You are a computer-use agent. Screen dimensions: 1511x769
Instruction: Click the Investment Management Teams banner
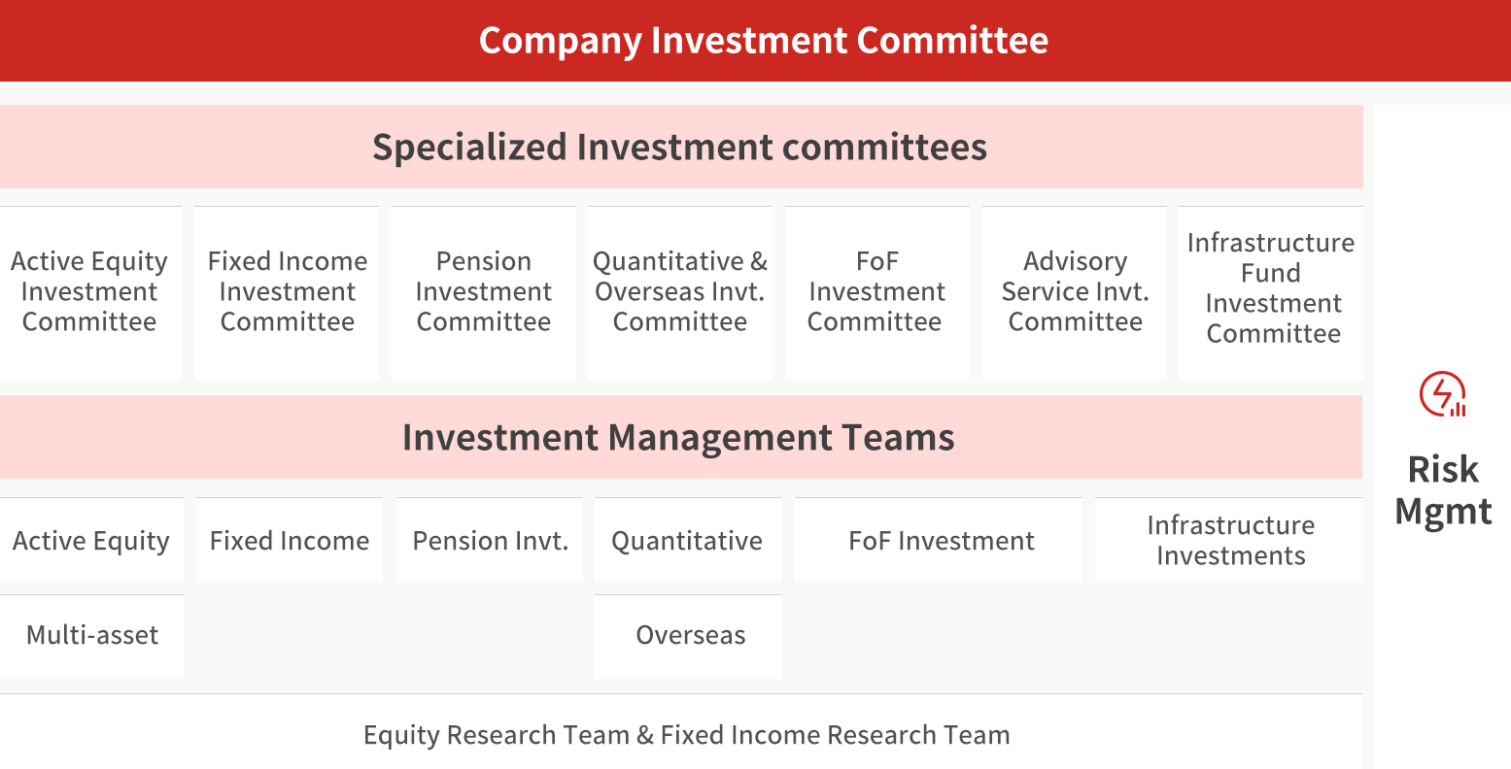point(680,438)
